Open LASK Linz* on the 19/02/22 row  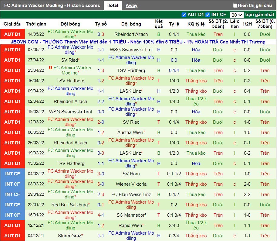(x=131, y=153)
